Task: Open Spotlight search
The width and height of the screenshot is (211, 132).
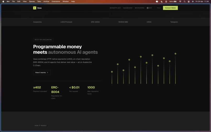Action: 185,2
